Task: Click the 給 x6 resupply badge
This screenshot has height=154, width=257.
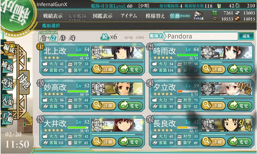Action: click(109, 37)
